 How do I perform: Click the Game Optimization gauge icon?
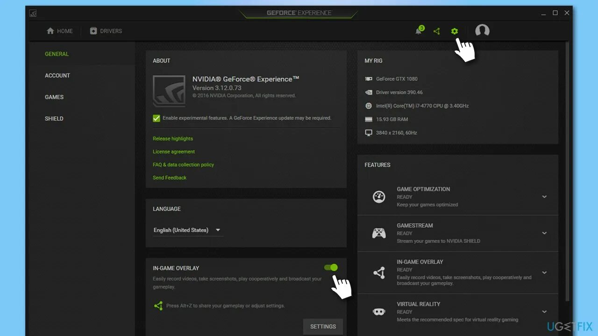click(379, 196)
